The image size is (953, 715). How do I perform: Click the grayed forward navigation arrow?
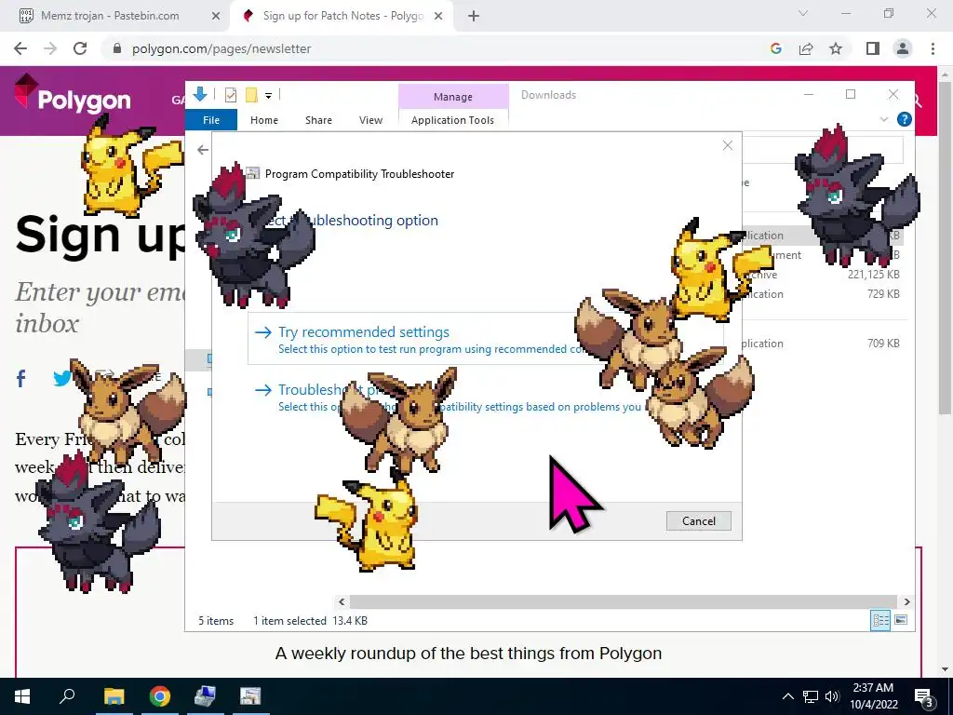[x=50, y=48]
